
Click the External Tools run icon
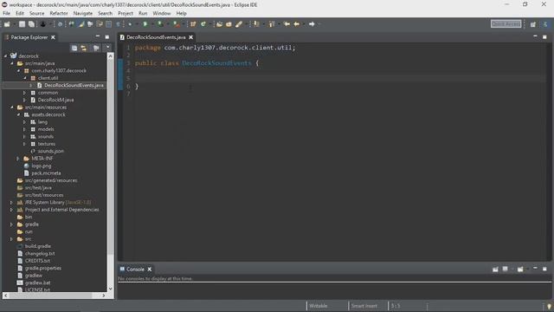coord(176,24)
